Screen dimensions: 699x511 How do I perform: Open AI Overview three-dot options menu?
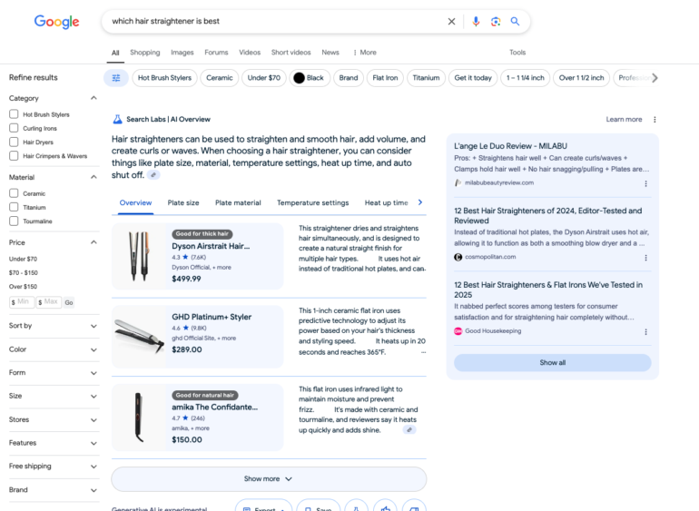click(655, 120)
